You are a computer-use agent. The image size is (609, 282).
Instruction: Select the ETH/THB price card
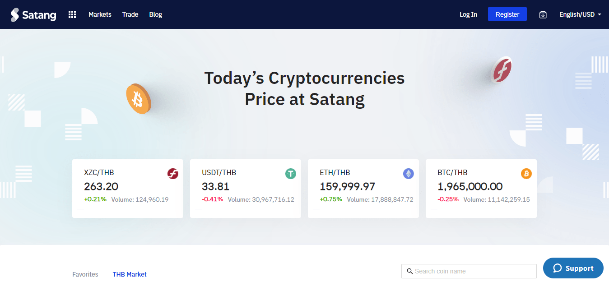pyautogui.click(x=363, y=188)
